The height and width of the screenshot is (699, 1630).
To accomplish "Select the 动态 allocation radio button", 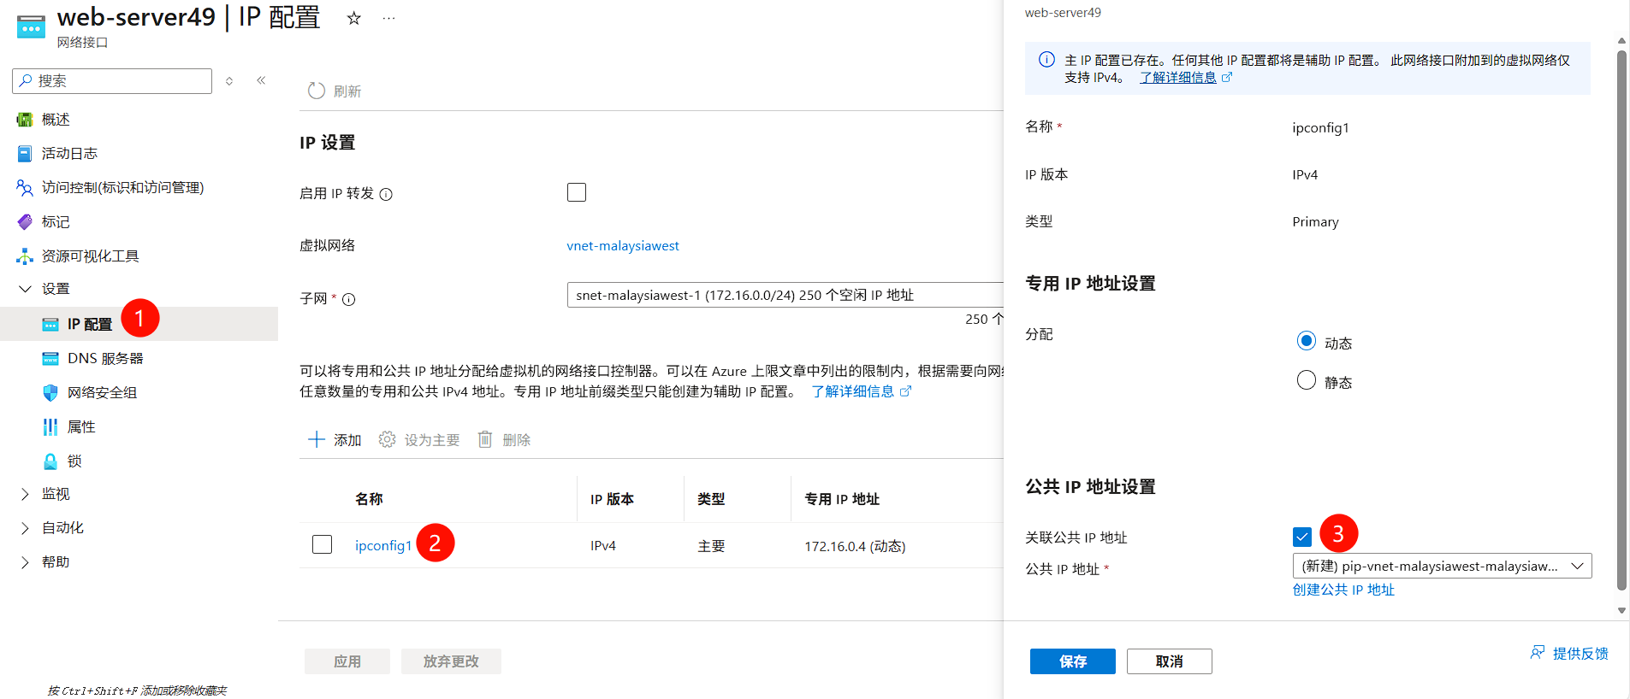I will tap(1307, 341).
